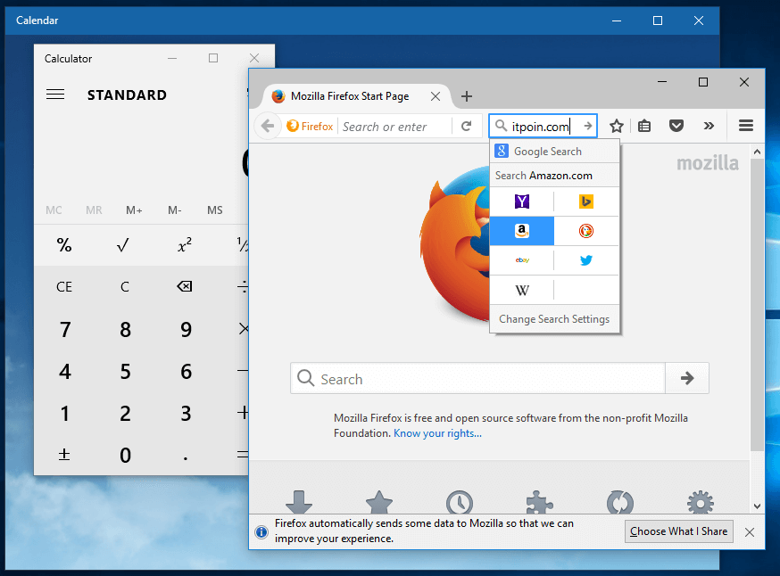
Task: Tap digit 0 on Calculator keypad
Action: pos(125,456)
